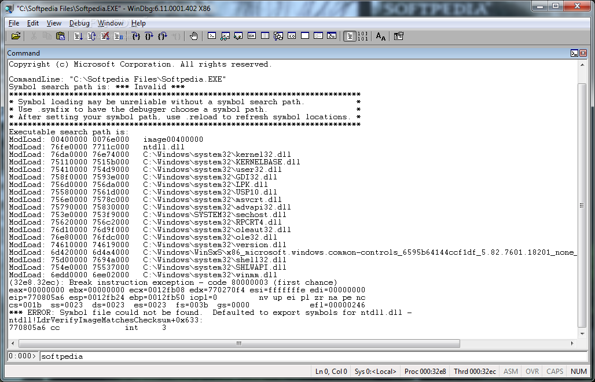The image size is (595, 382).
Task: Open the Call Stack window icon
Action: (278, 36)
